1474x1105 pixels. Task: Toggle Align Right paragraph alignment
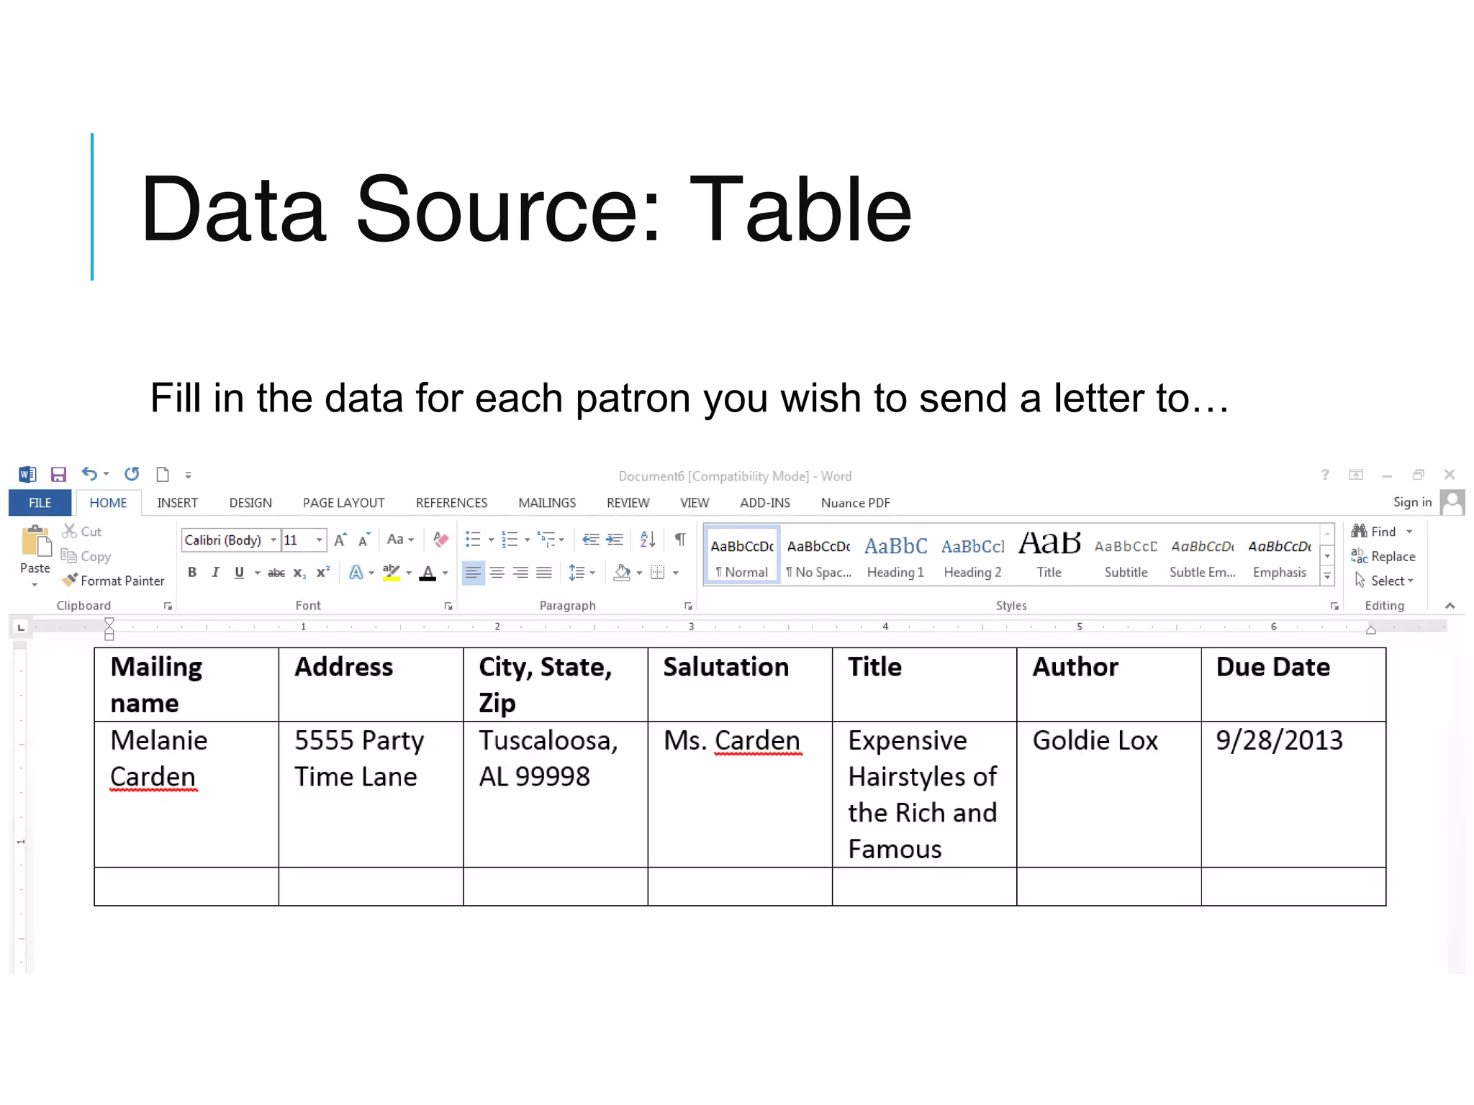coord(520,573)
